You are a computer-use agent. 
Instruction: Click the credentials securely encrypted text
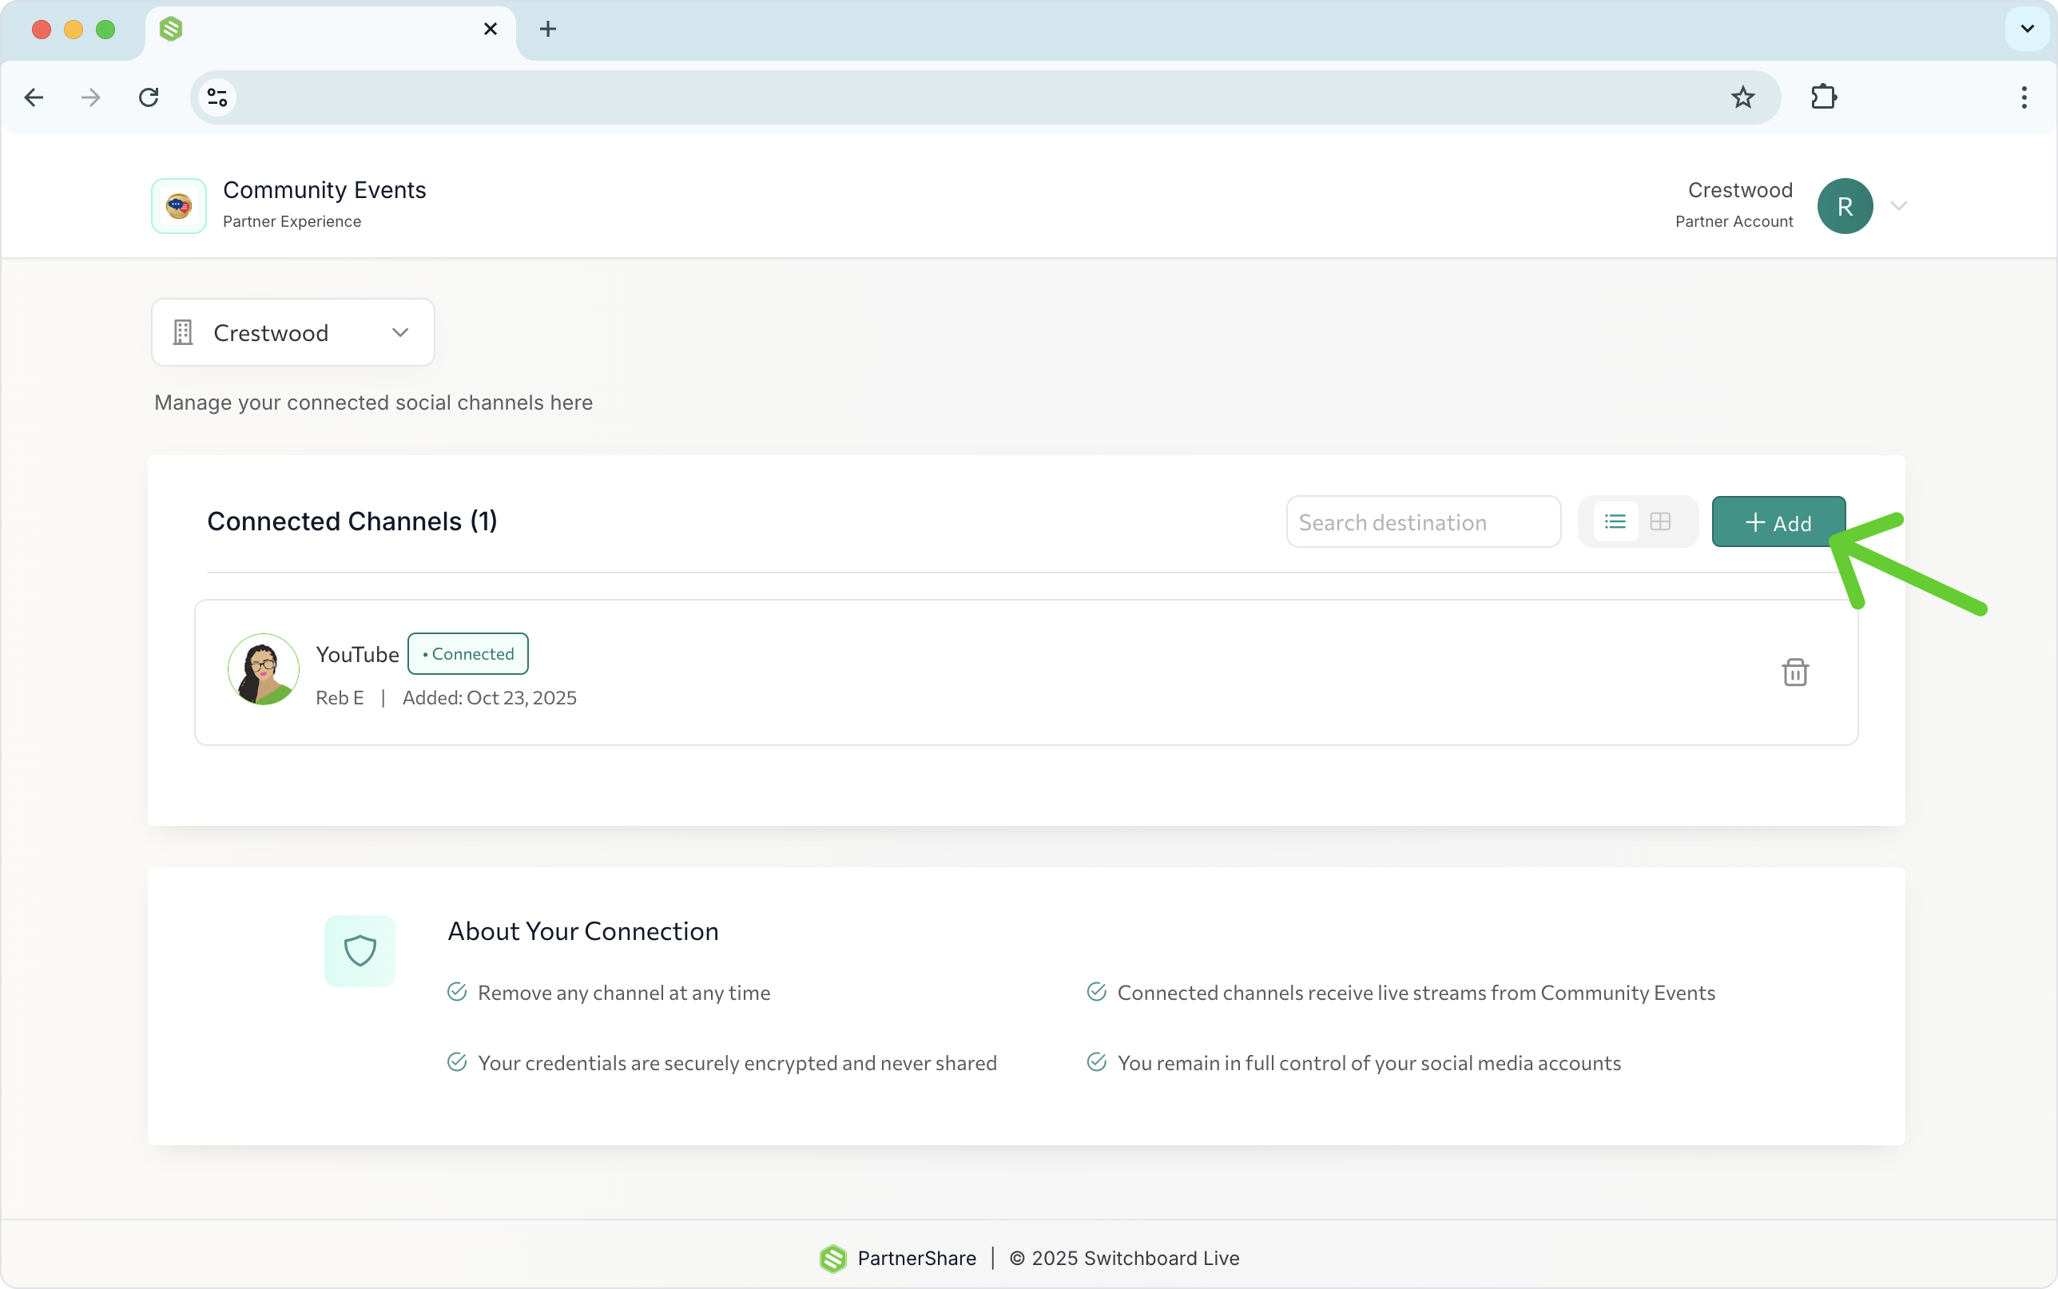pyautogui.click(x=737, y=1063)
